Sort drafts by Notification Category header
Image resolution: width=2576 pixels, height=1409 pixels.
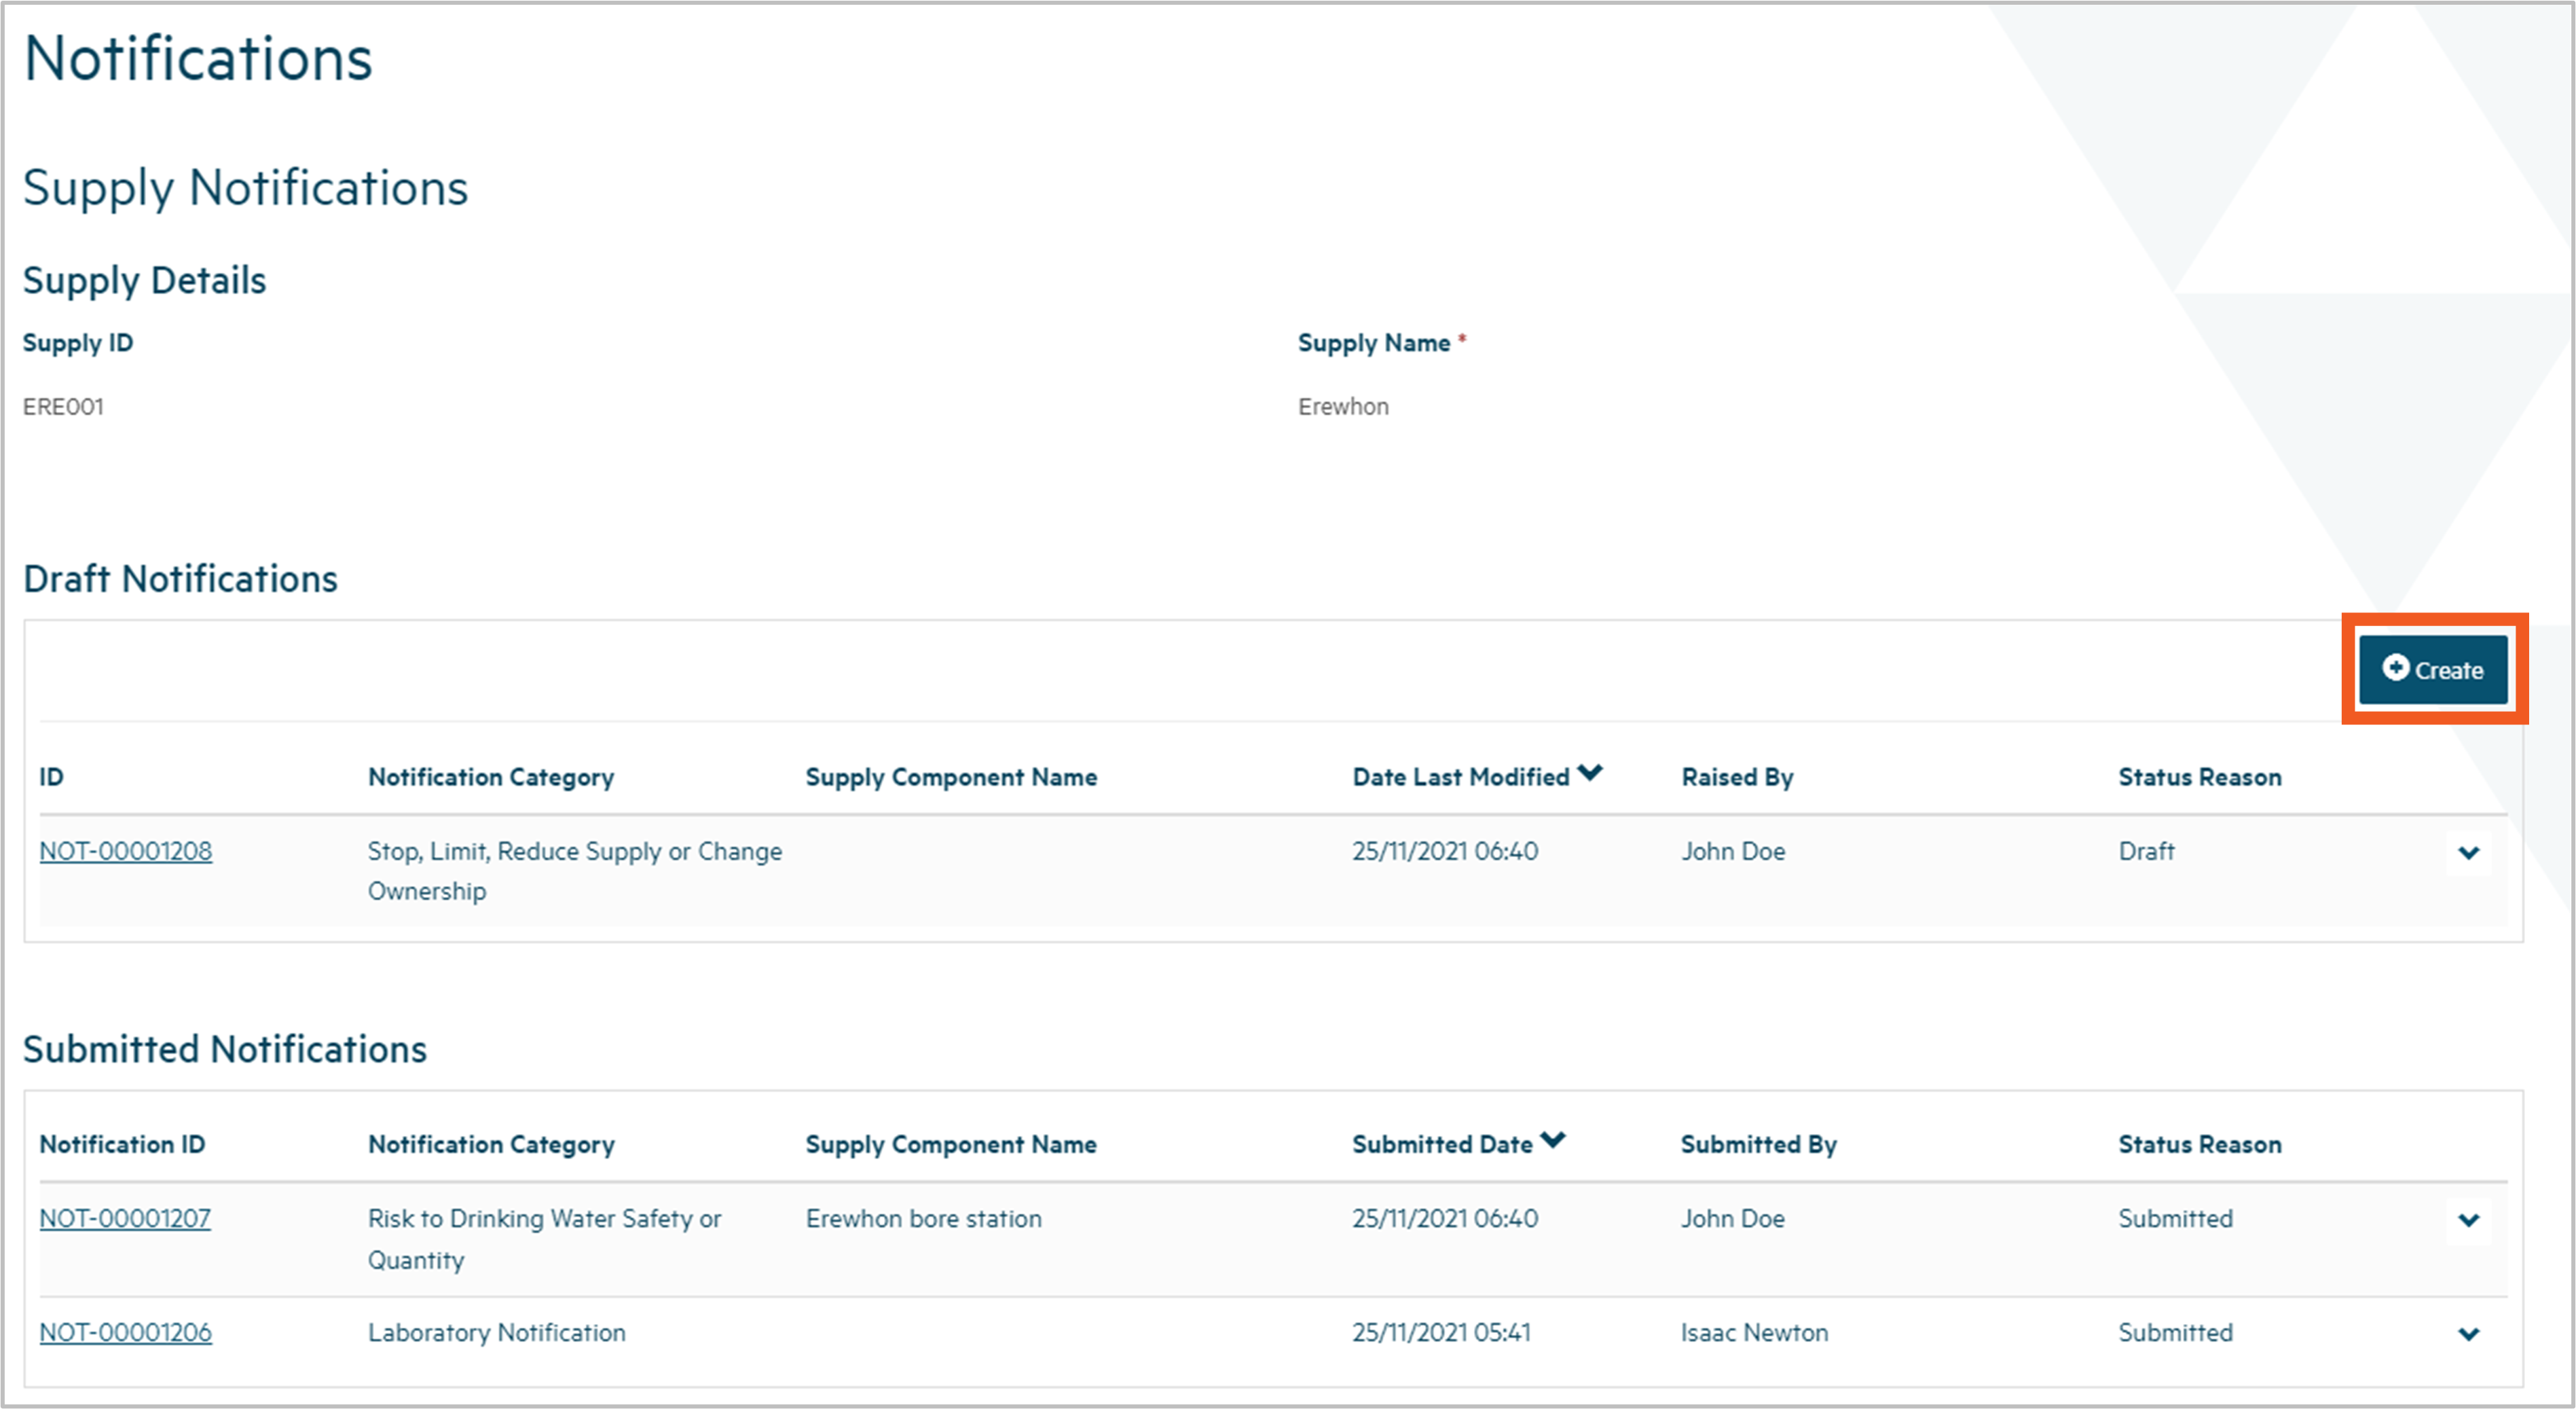[x=490, y=777]
